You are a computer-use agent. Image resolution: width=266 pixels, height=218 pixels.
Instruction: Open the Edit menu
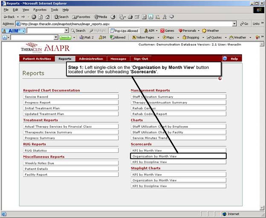[x=15, y=10]
